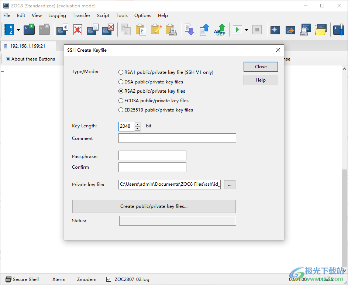348x285 pixels.
Task: Choose ED25519 public/private key files option
Action: (x=121, y=110)
